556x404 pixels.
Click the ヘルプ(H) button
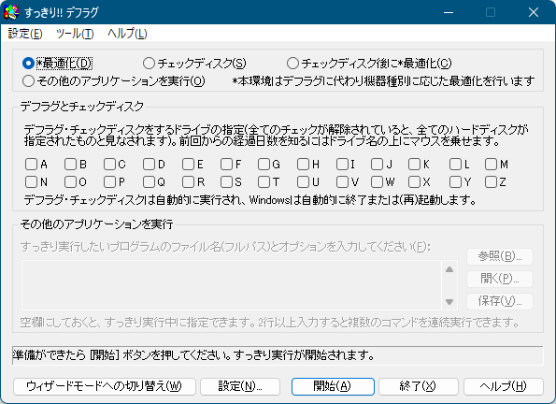click(x=504, y=386)
